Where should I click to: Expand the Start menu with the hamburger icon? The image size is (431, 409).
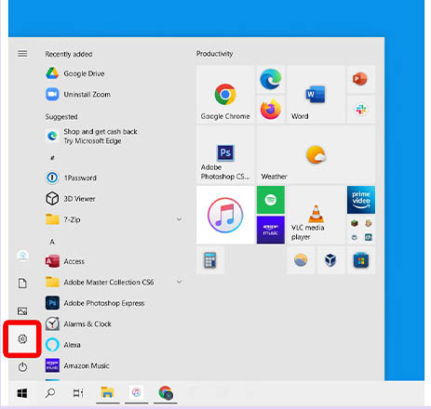22,54
